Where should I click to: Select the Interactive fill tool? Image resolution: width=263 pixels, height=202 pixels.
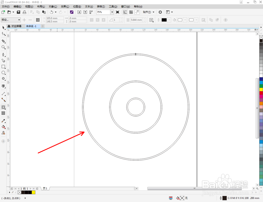point(3,127)
